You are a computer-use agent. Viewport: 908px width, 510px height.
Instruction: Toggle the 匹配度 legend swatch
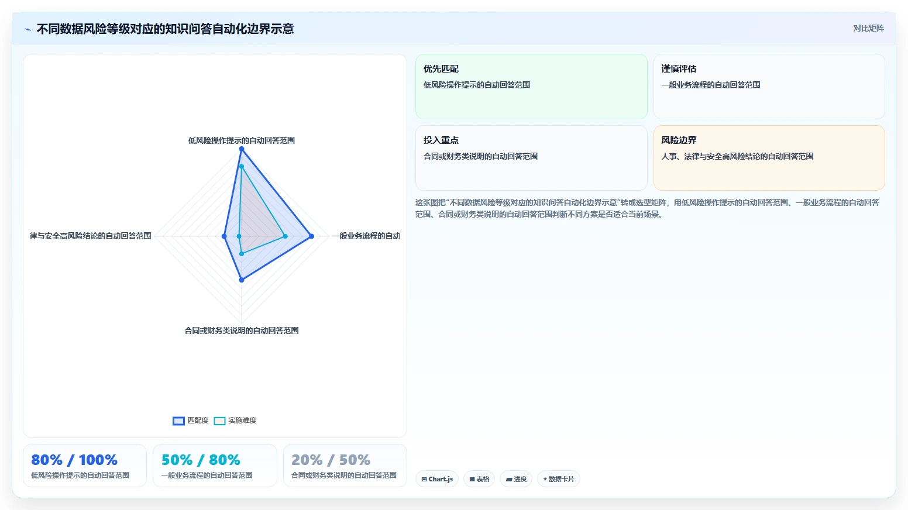(178, 421)
